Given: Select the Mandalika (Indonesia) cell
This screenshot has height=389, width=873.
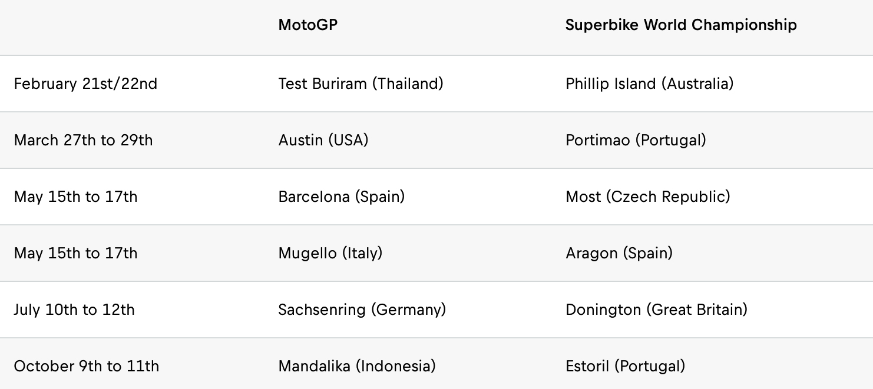Looking at the screenshot, I should pos(356,366).
